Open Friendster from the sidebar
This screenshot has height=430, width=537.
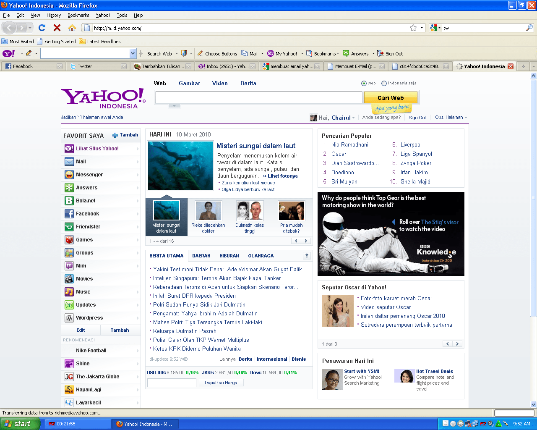(101, 227)
